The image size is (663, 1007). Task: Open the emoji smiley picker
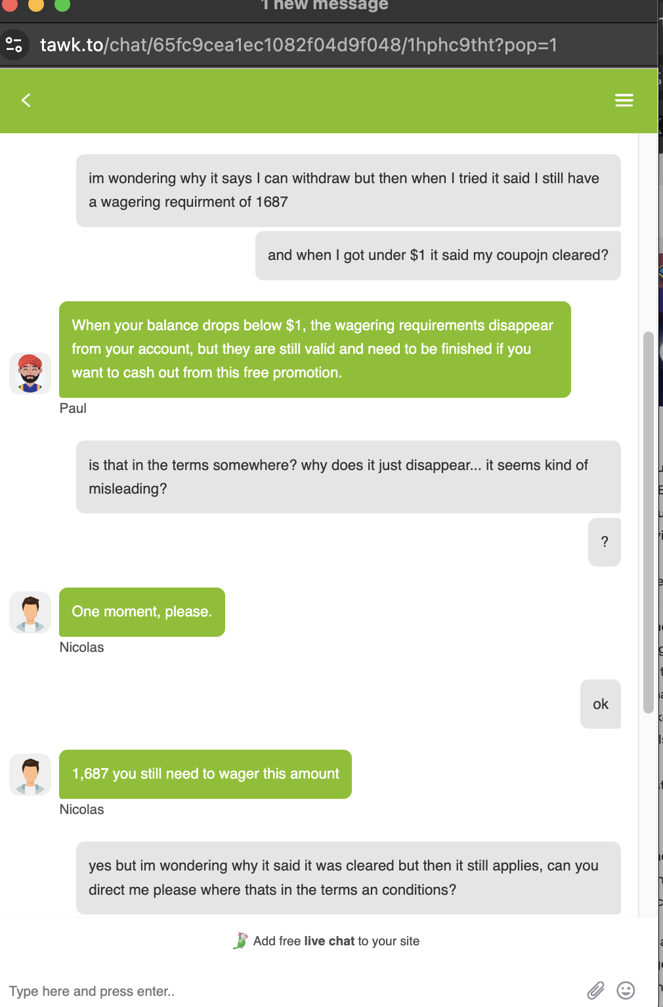tap(626, 990)
